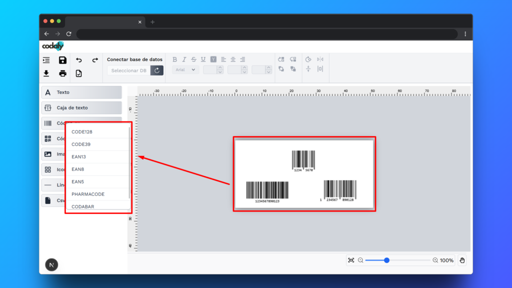Click the send backward layer icon

pyautogui.click(x=293, y=59)
